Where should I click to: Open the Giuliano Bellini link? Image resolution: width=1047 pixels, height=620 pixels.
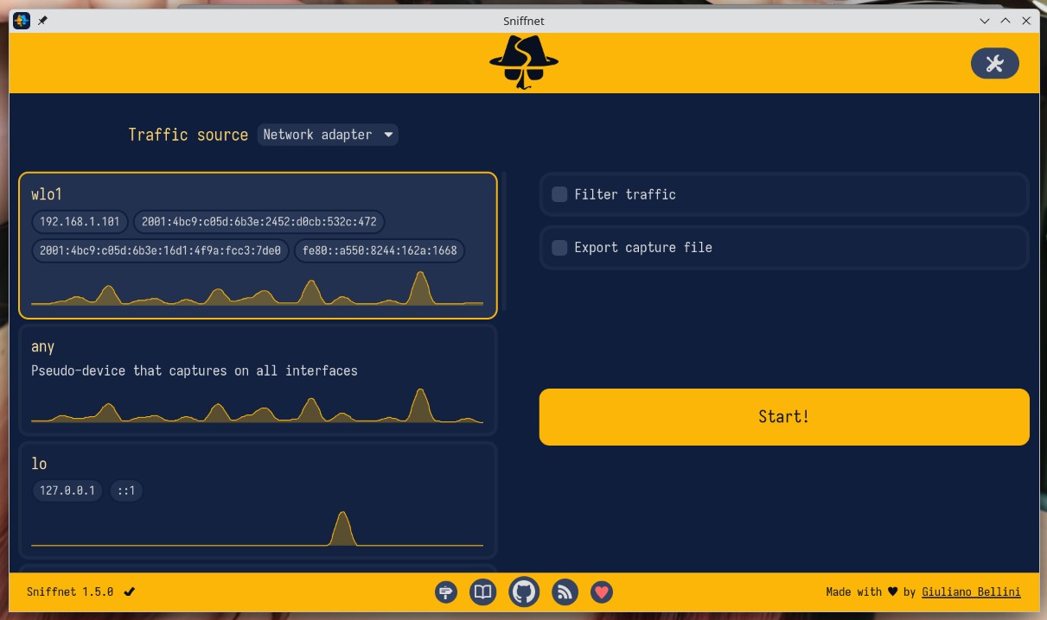(x=971, y=592)
